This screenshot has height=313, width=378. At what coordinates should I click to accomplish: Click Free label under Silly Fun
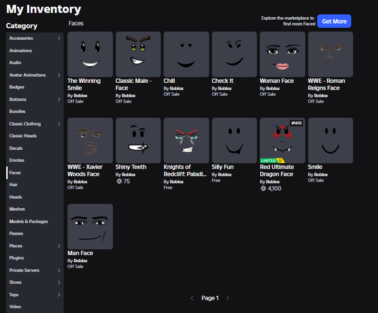tap(216, 180)
